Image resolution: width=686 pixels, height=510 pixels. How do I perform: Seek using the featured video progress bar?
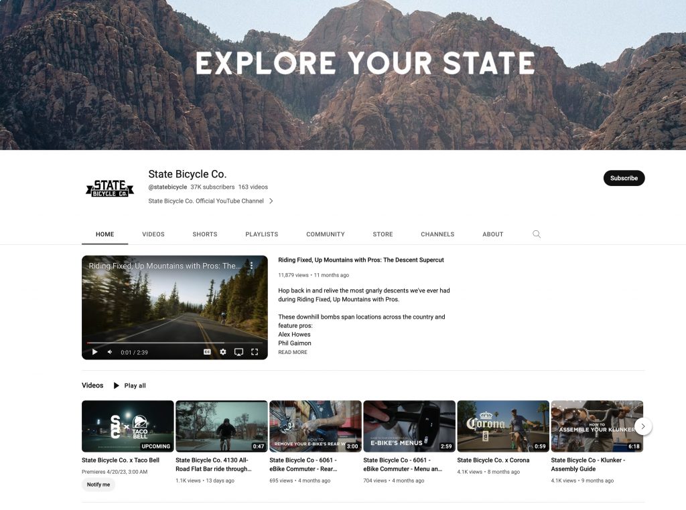pos(175,343)
